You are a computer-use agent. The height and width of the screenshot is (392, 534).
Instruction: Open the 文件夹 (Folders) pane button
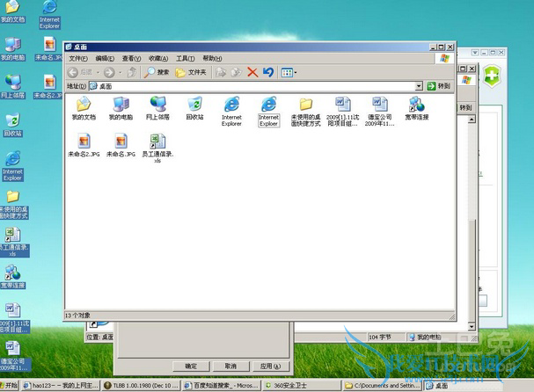pos(191,72)
